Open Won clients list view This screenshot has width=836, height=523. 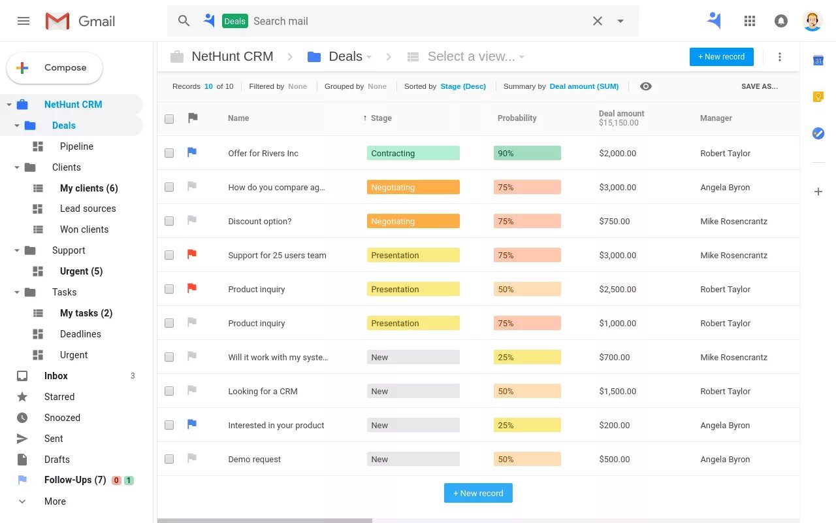click(x=84, y=229)
